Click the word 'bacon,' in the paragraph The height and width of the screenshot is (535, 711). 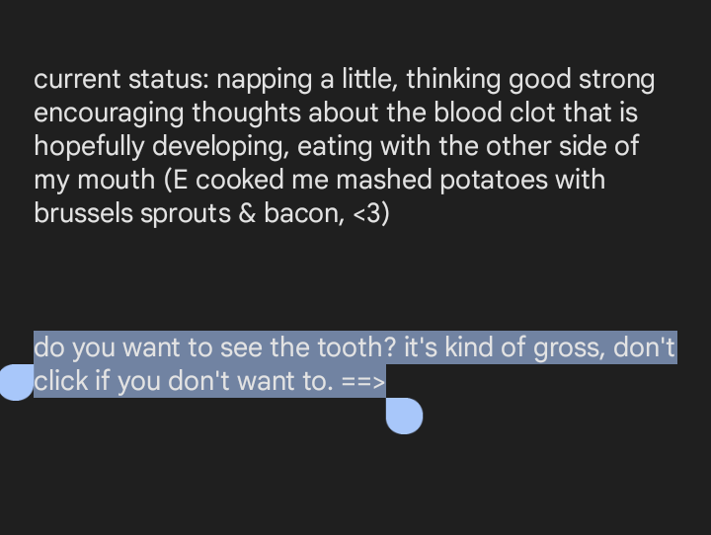(x=304, y=213)
